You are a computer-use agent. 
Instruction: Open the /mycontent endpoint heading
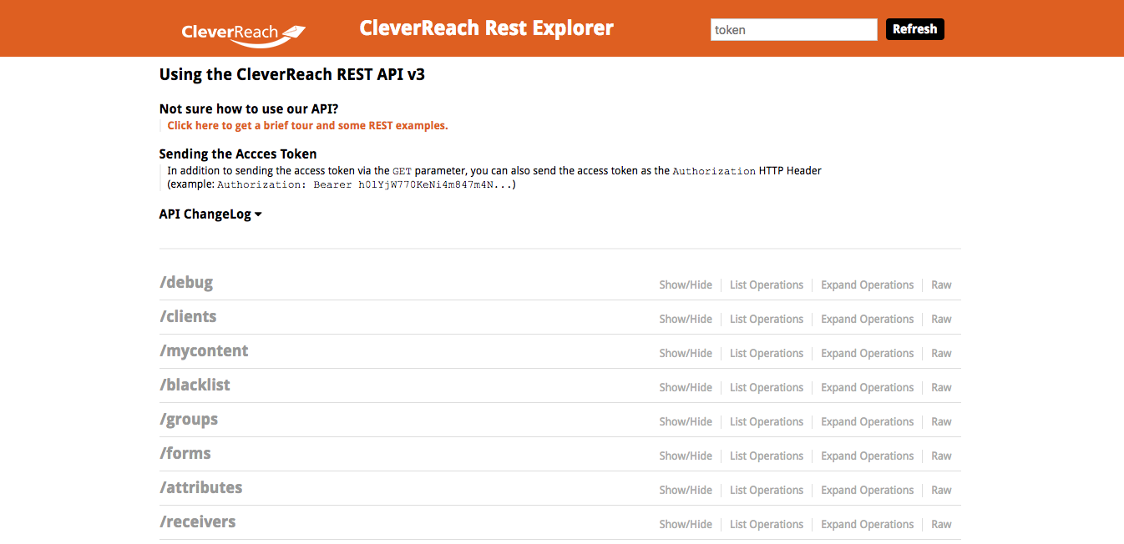[x=204, y=350]
